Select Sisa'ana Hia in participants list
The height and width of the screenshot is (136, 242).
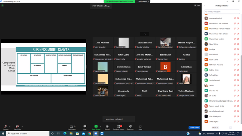tap(222, 91)
